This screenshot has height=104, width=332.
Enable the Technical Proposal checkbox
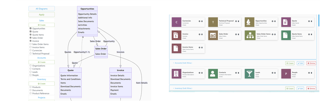31,53
